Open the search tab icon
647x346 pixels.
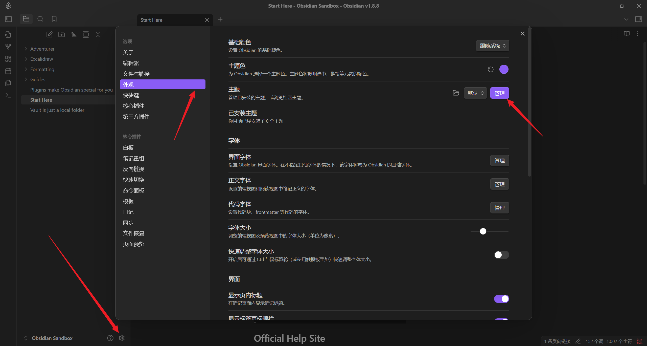pos(40,19)
